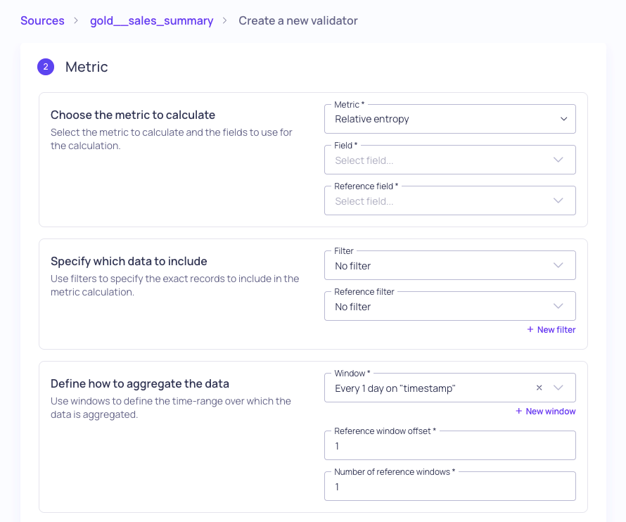Click the chevron arrow in Metric dropdown

point(563,119)
